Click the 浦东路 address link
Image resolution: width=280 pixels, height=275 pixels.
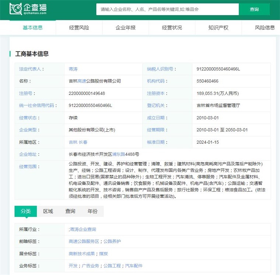tap(119, 154)
